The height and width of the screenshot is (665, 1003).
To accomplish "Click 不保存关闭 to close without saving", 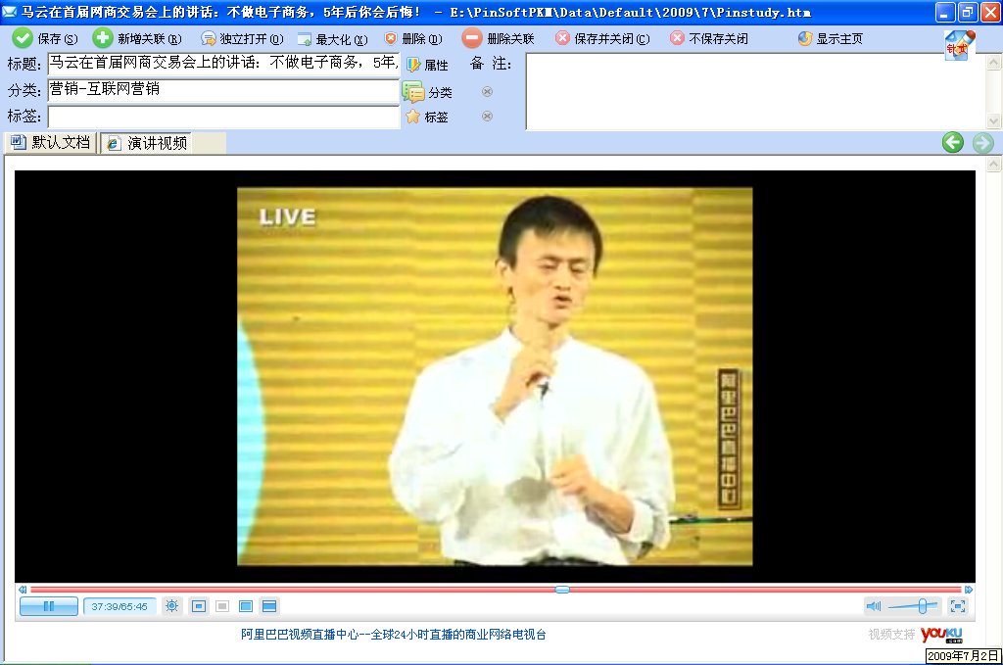I will click(x=709, y=39).
